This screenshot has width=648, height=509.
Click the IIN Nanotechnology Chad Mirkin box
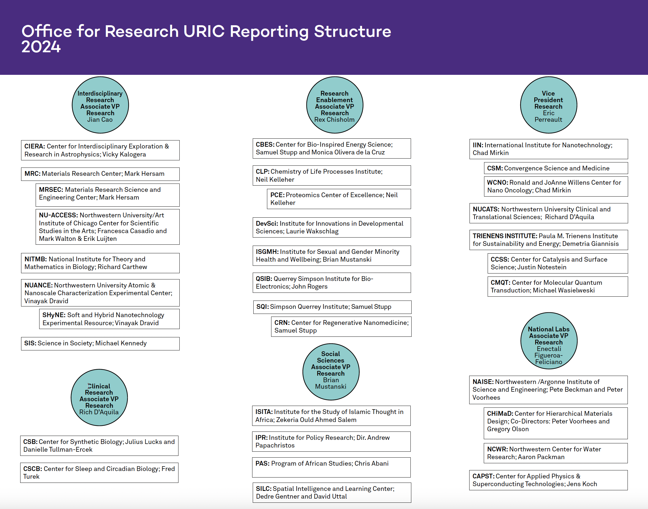pyautogui.click(x=549, y=149)
